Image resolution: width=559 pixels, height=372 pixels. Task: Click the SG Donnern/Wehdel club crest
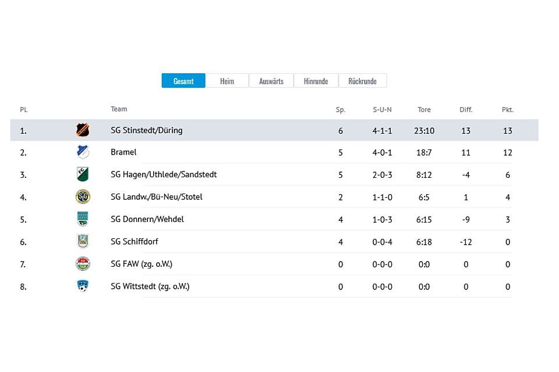click(83, 219)
